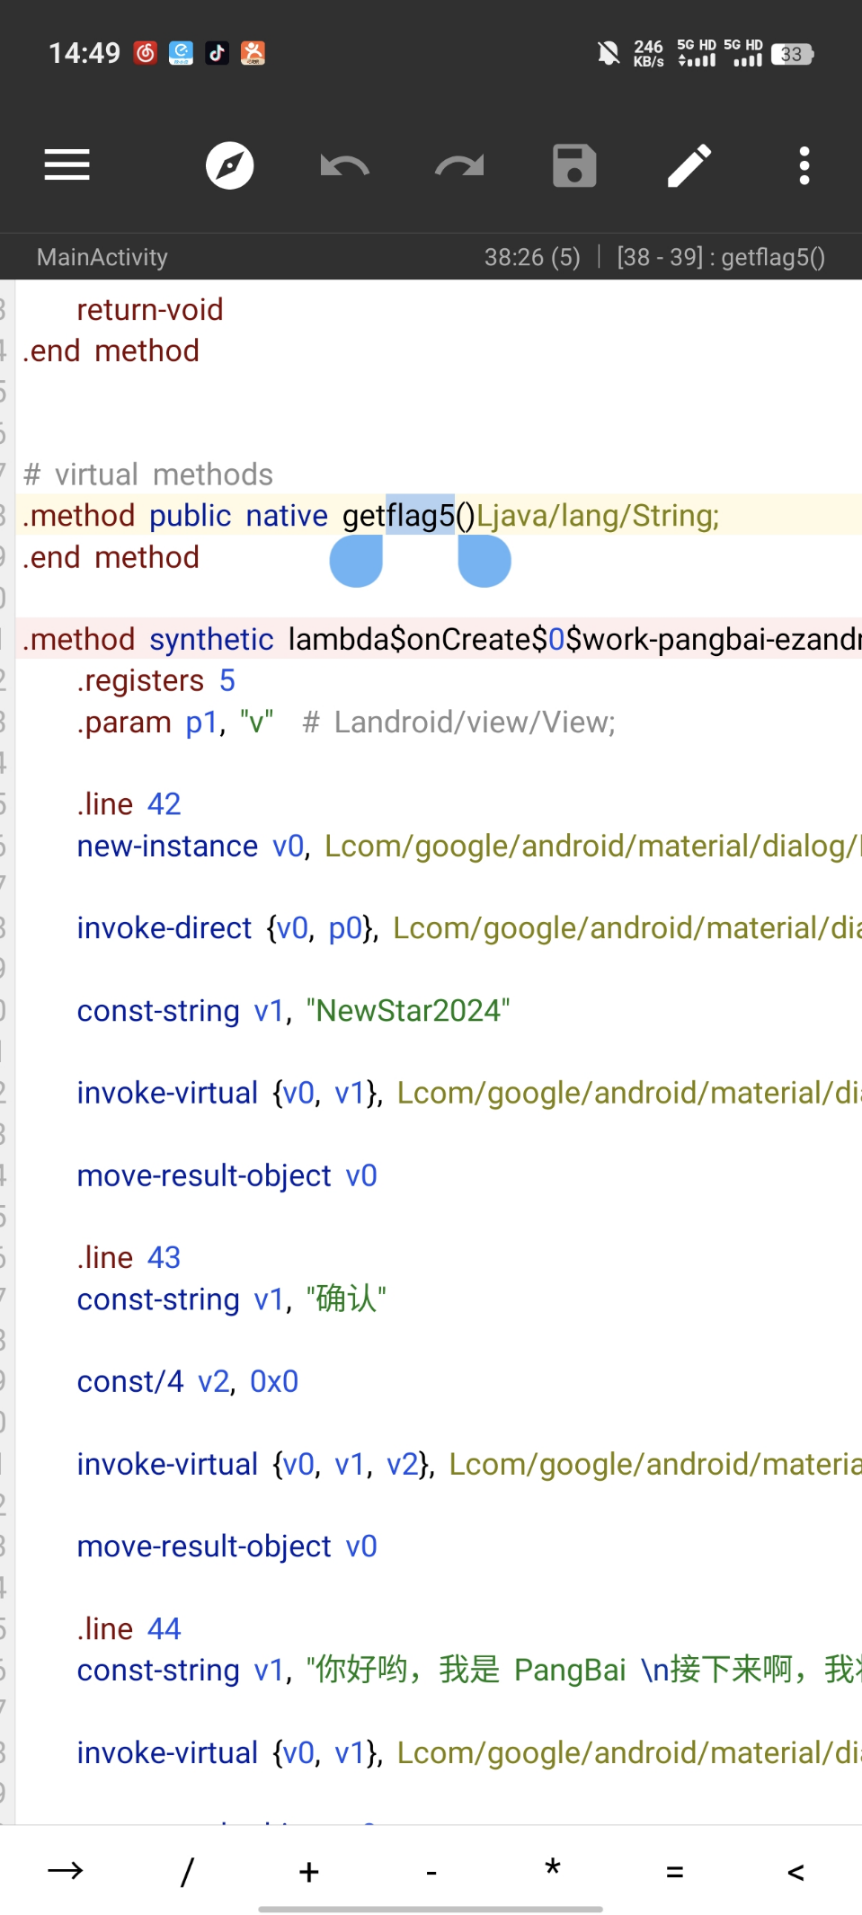Insert the less-than symbol key

coord(795,1872)
